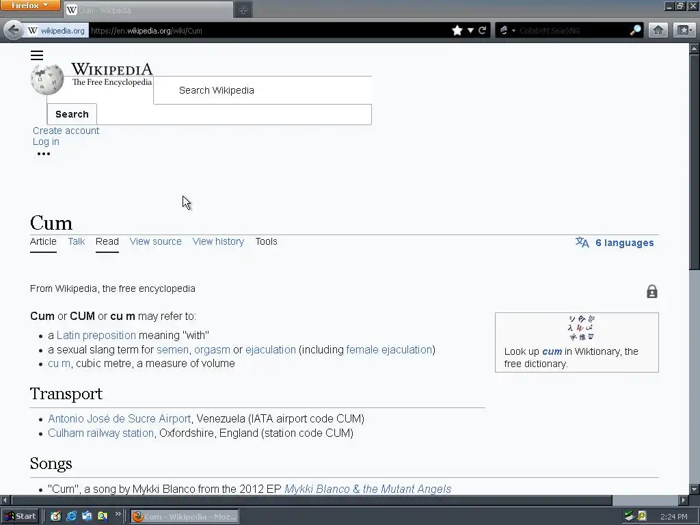This screenshot has width=700, height=525.
Task: Click the vertical scrollbar down arrow
Action: tap(695, 489)
